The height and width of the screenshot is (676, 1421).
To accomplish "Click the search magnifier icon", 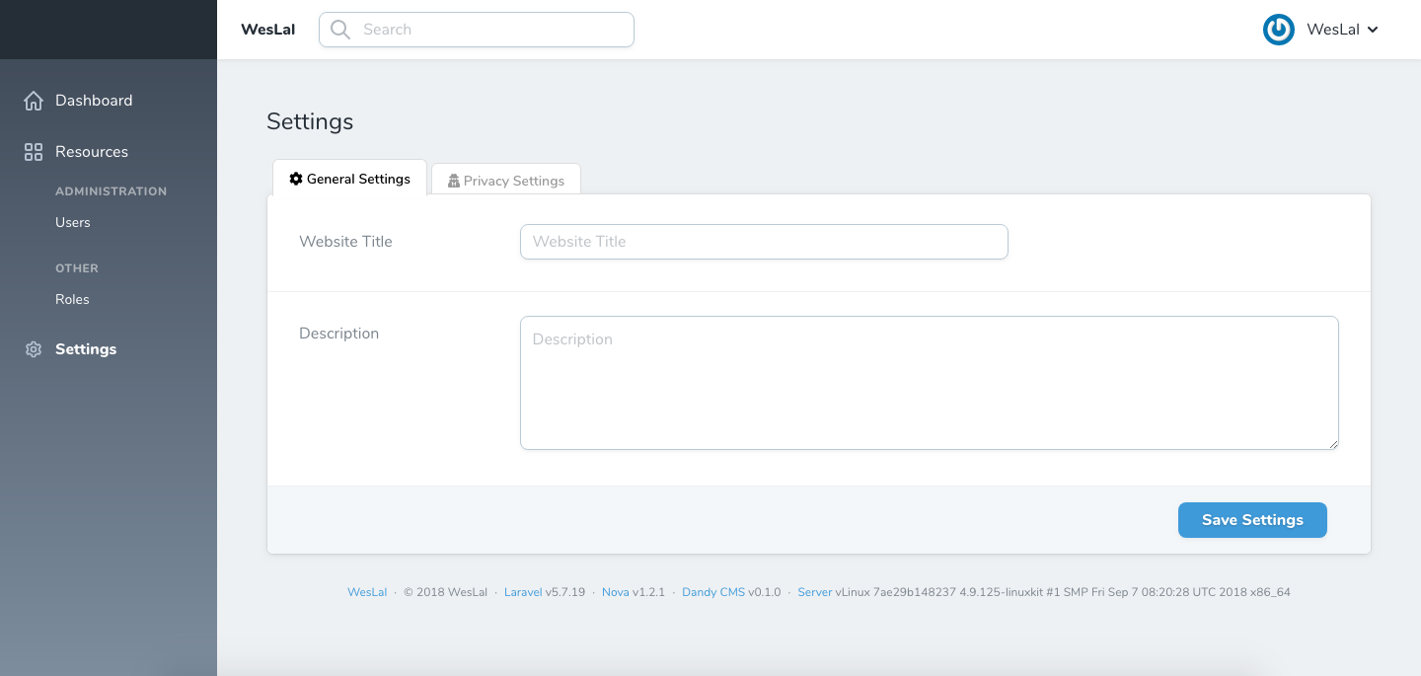I will [340, 30].
